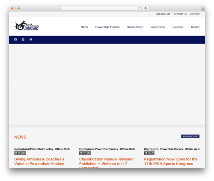
Task: Open the Calendar menu item
Action: (x=178, y=27)
